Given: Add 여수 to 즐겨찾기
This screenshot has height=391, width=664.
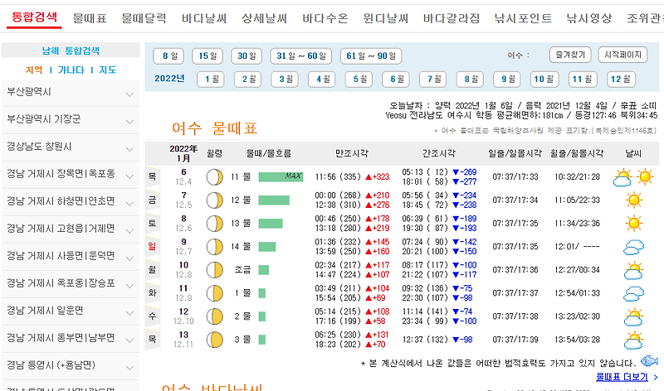Looking at the screenshot, I should pyautogui.click(x=570, y=55).
